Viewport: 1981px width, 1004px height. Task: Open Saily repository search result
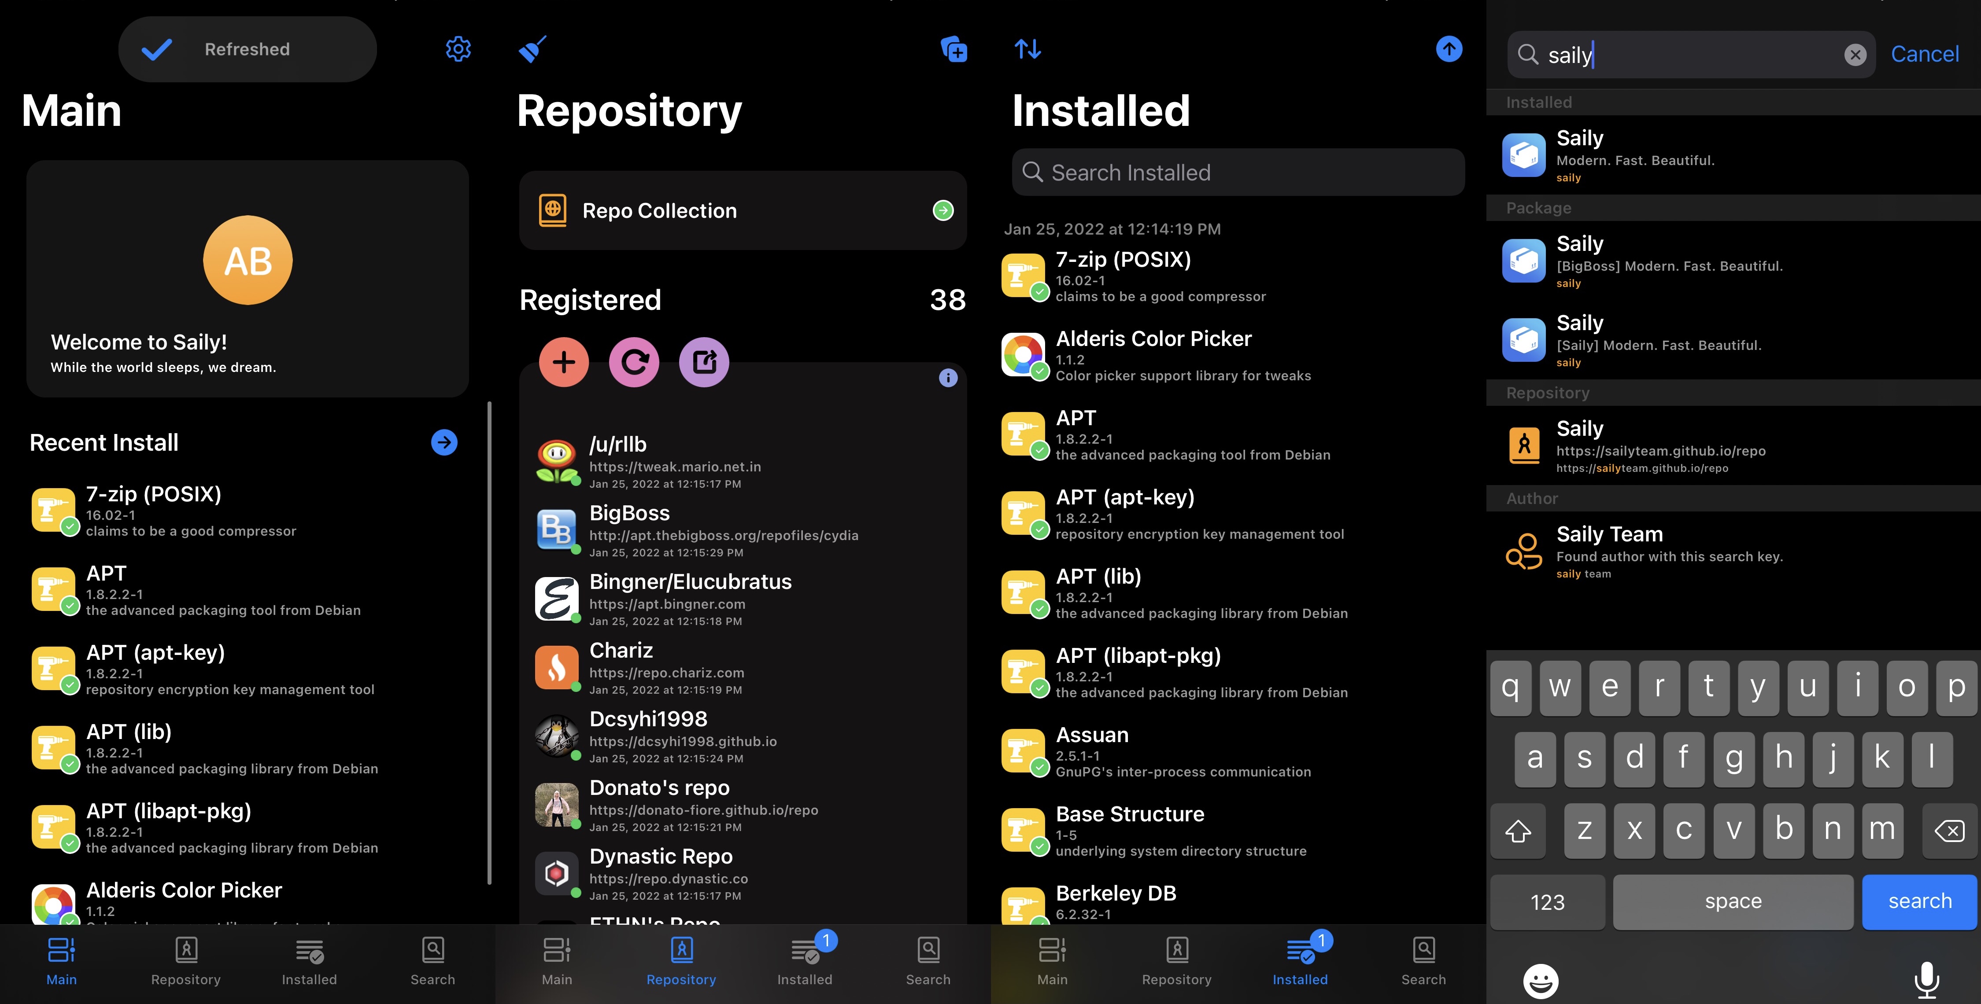pos(1733,446)
